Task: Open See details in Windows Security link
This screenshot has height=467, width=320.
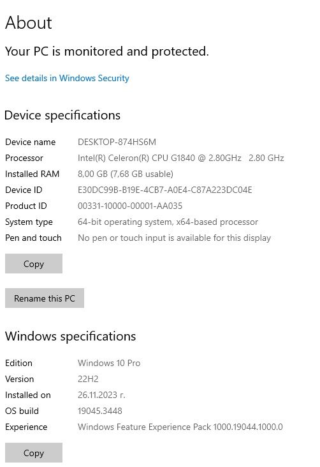Action: point(67,78)
